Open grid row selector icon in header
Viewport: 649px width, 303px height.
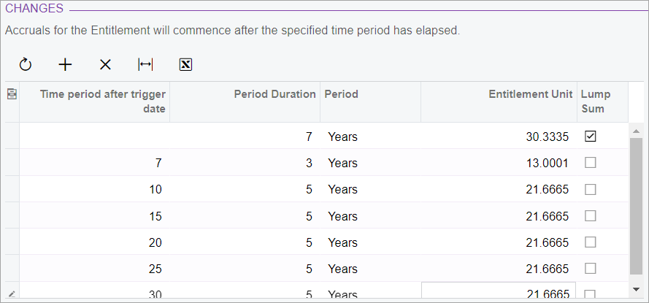(x=12, y=94)
